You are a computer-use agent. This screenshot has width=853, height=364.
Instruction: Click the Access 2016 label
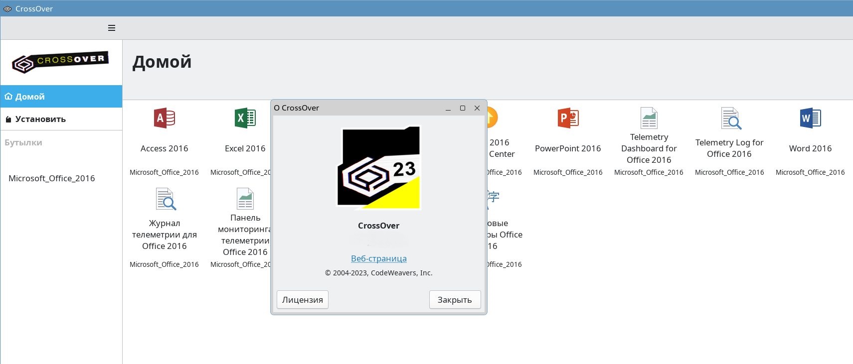pyautogui.click(x=164, y=148)
